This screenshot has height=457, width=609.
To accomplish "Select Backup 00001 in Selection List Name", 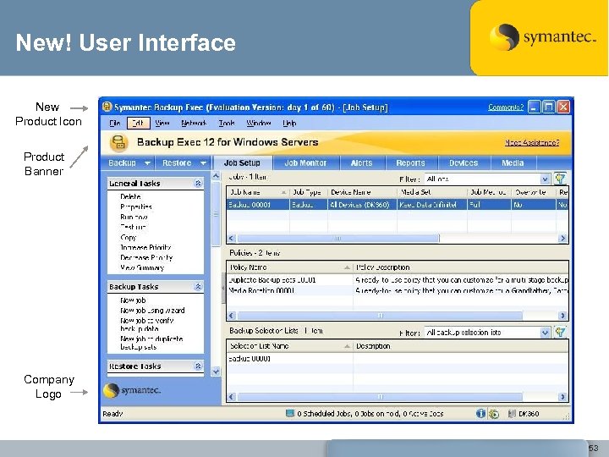I will 250,358.
